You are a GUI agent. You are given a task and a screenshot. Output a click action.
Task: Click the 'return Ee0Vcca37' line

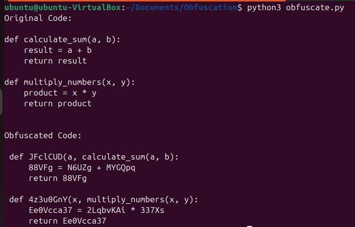point(68,221)
